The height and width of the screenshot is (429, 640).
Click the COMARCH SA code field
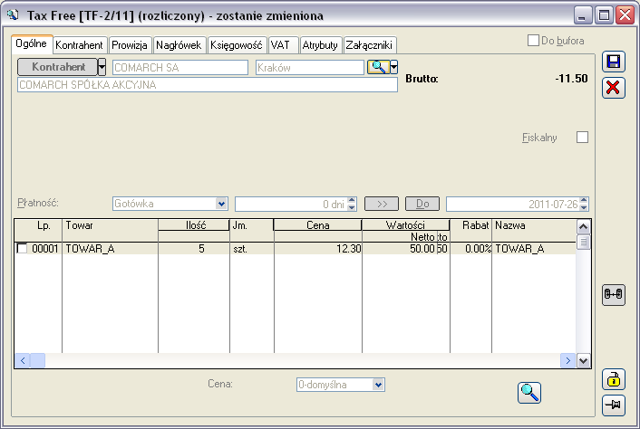[180, 67]
